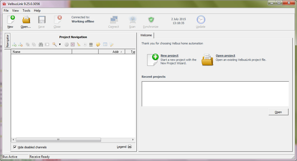Click the New project link

(169, 56)
